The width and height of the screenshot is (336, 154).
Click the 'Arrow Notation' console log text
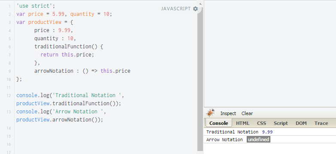click(x=224, y=140)
